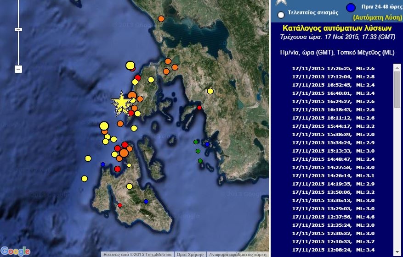Select the yellow marker on the eastern mainland

click(x=210, y=91)
